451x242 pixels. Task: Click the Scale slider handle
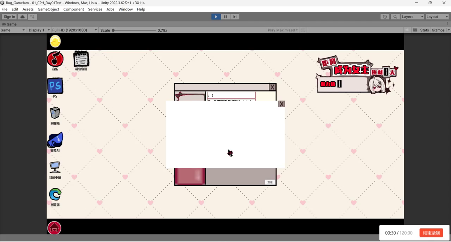(x=113, y=30)
